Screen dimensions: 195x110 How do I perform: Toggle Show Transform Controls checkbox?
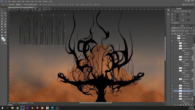(24, 5)
